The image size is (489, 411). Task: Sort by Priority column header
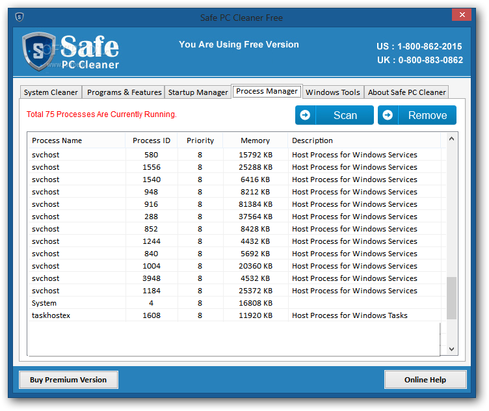point(200,140)
